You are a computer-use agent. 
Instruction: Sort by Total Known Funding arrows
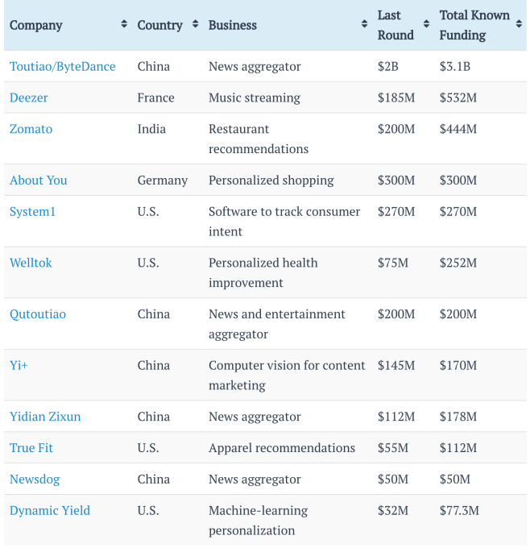[x=519, y=25]
